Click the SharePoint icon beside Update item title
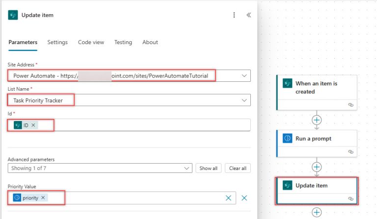This screenshot has height=219, width=377. pyautogui.click(x=13, y=15)
